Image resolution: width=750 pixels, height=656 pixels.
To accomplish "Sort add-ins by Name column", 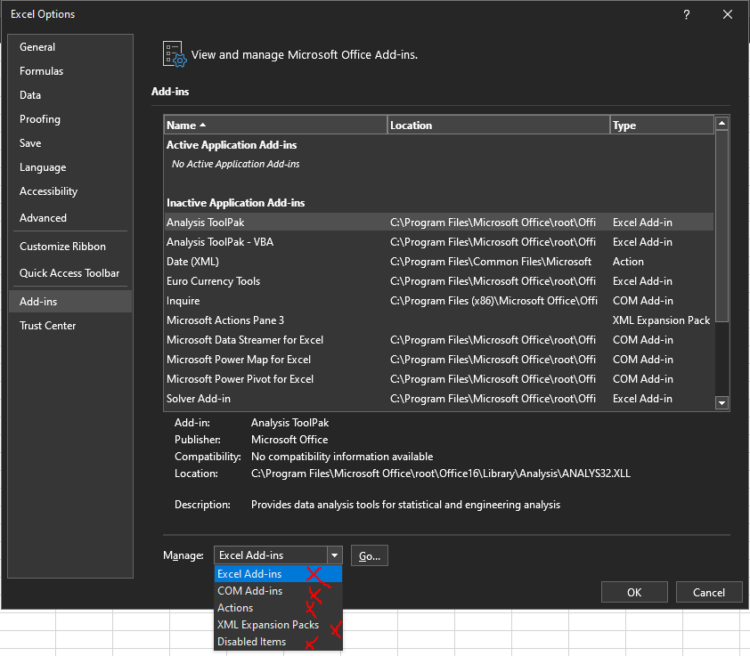I will [275, 125].
